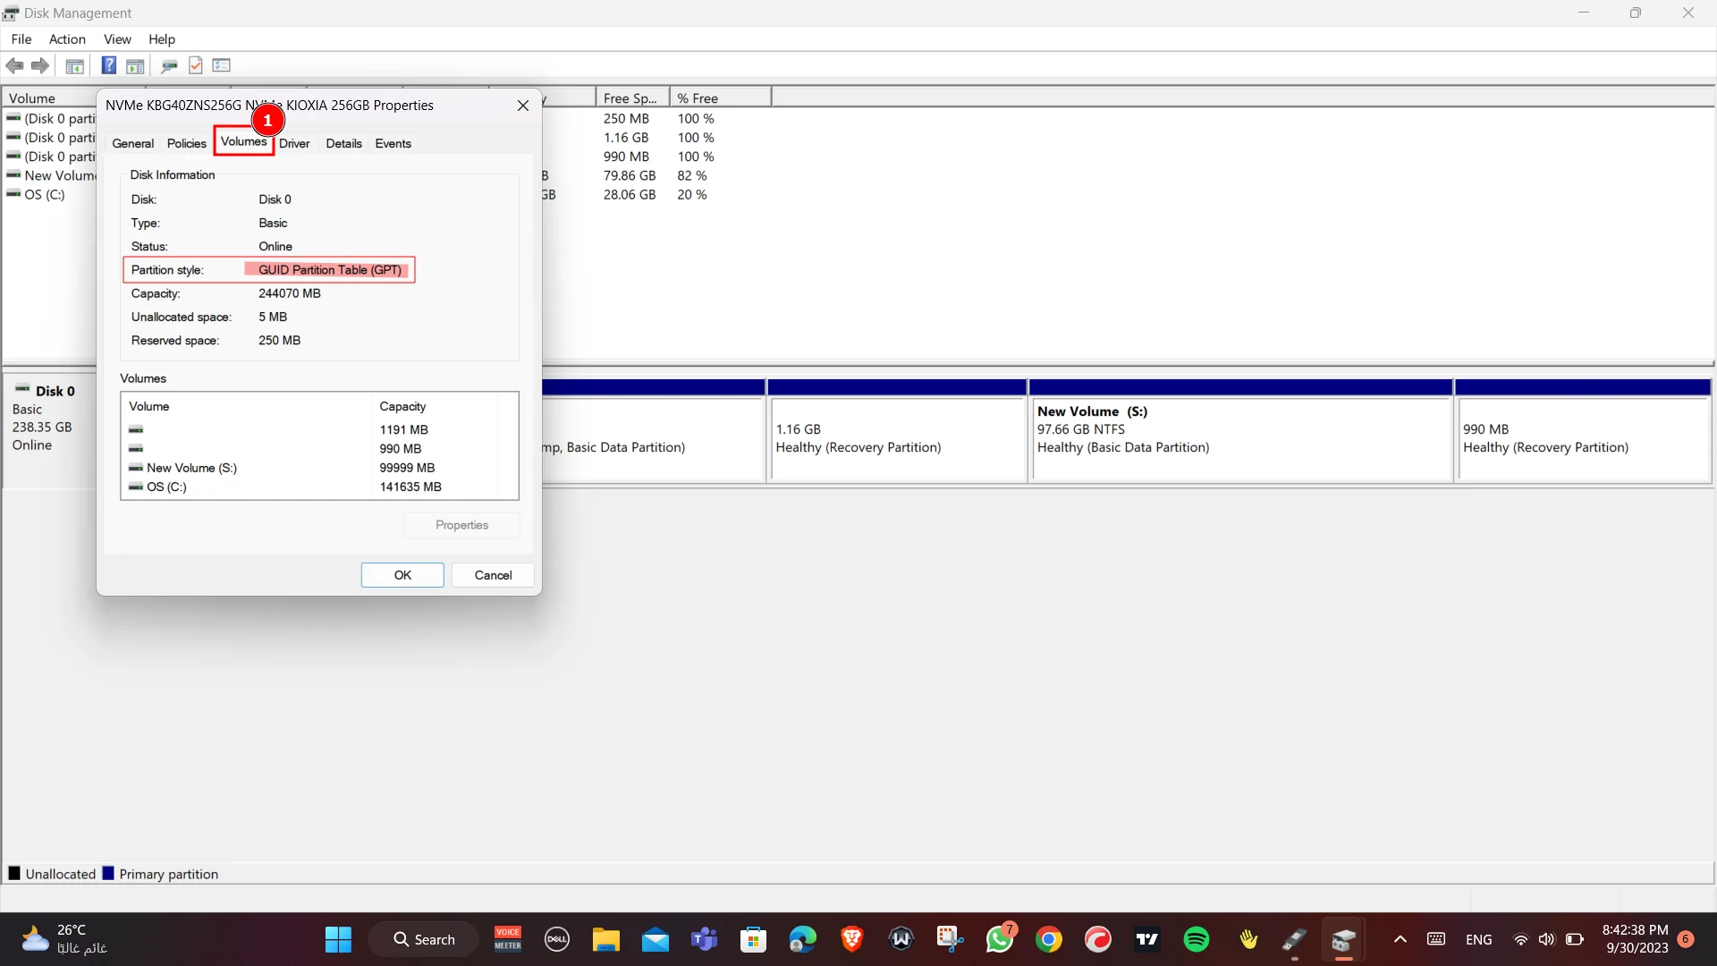Click the Connect/Refresh disk toolbar icon

[x=169, y=65]
